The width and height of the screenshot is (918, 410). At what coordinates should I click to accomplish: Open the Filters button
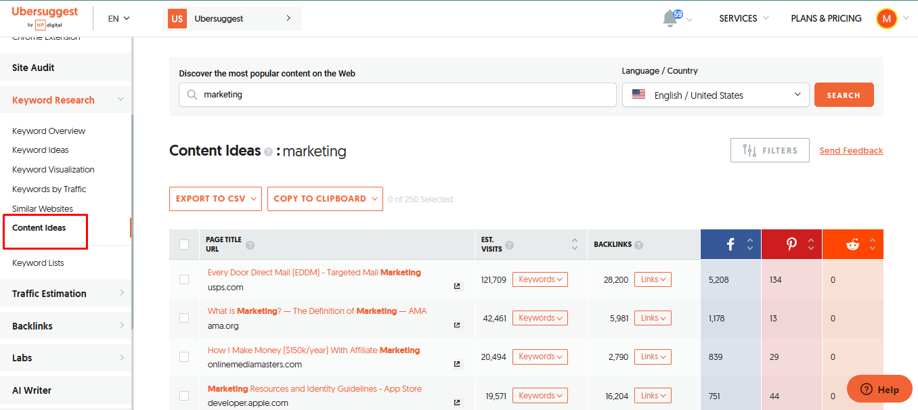(770, 150)
